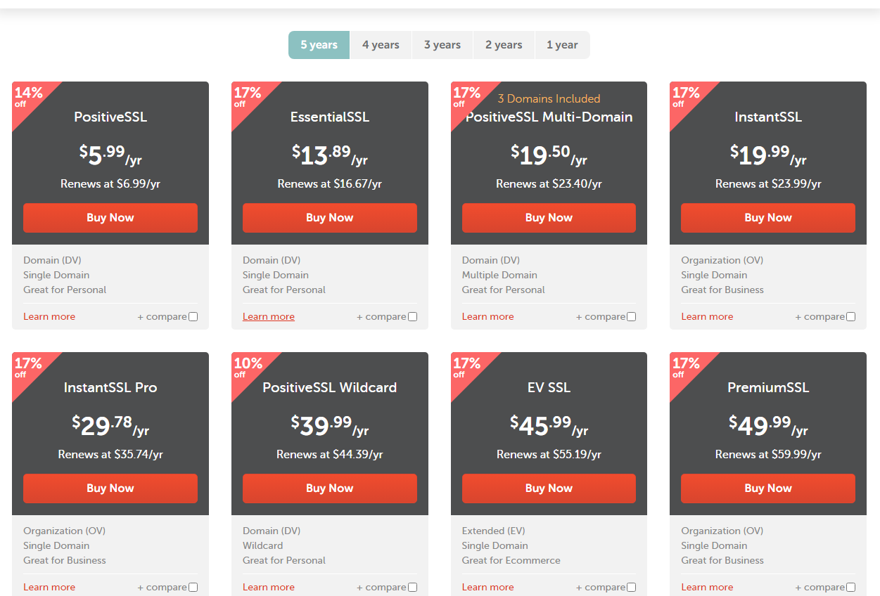Switch to the 1 year tab
This screenshot has width=880, height=596.
coord(562,45)
